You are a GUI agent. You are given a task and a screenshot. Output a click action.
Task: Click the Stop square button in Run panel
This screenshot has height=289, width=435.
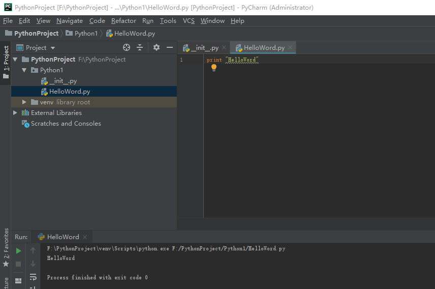pos(18,264)
